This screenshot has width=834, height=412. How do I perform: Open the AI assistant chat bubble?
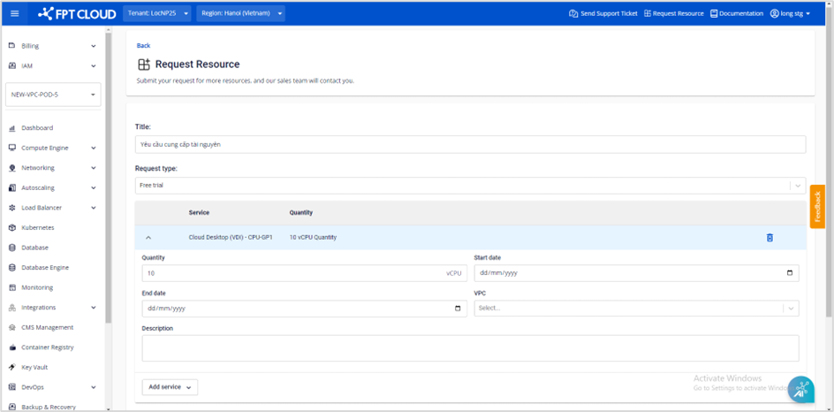[x=800, y=389]
